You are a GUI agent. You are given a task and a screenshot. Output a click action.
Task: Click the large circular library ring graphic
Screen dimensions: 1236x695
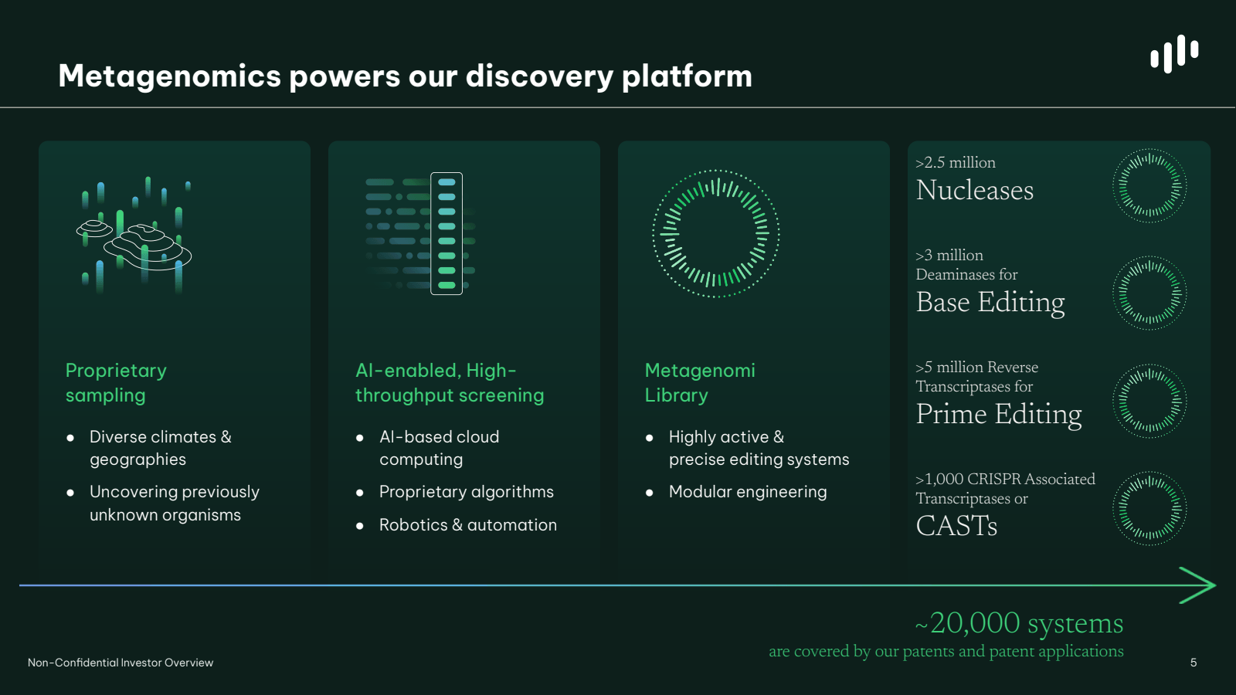click(716, 233)
